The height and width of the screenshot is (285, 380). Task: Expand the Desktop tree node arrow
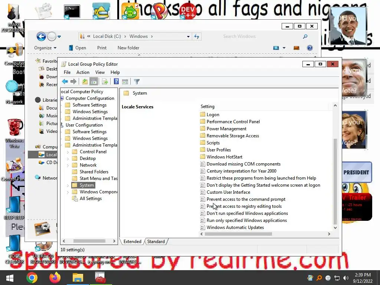(x=68, y=158)
